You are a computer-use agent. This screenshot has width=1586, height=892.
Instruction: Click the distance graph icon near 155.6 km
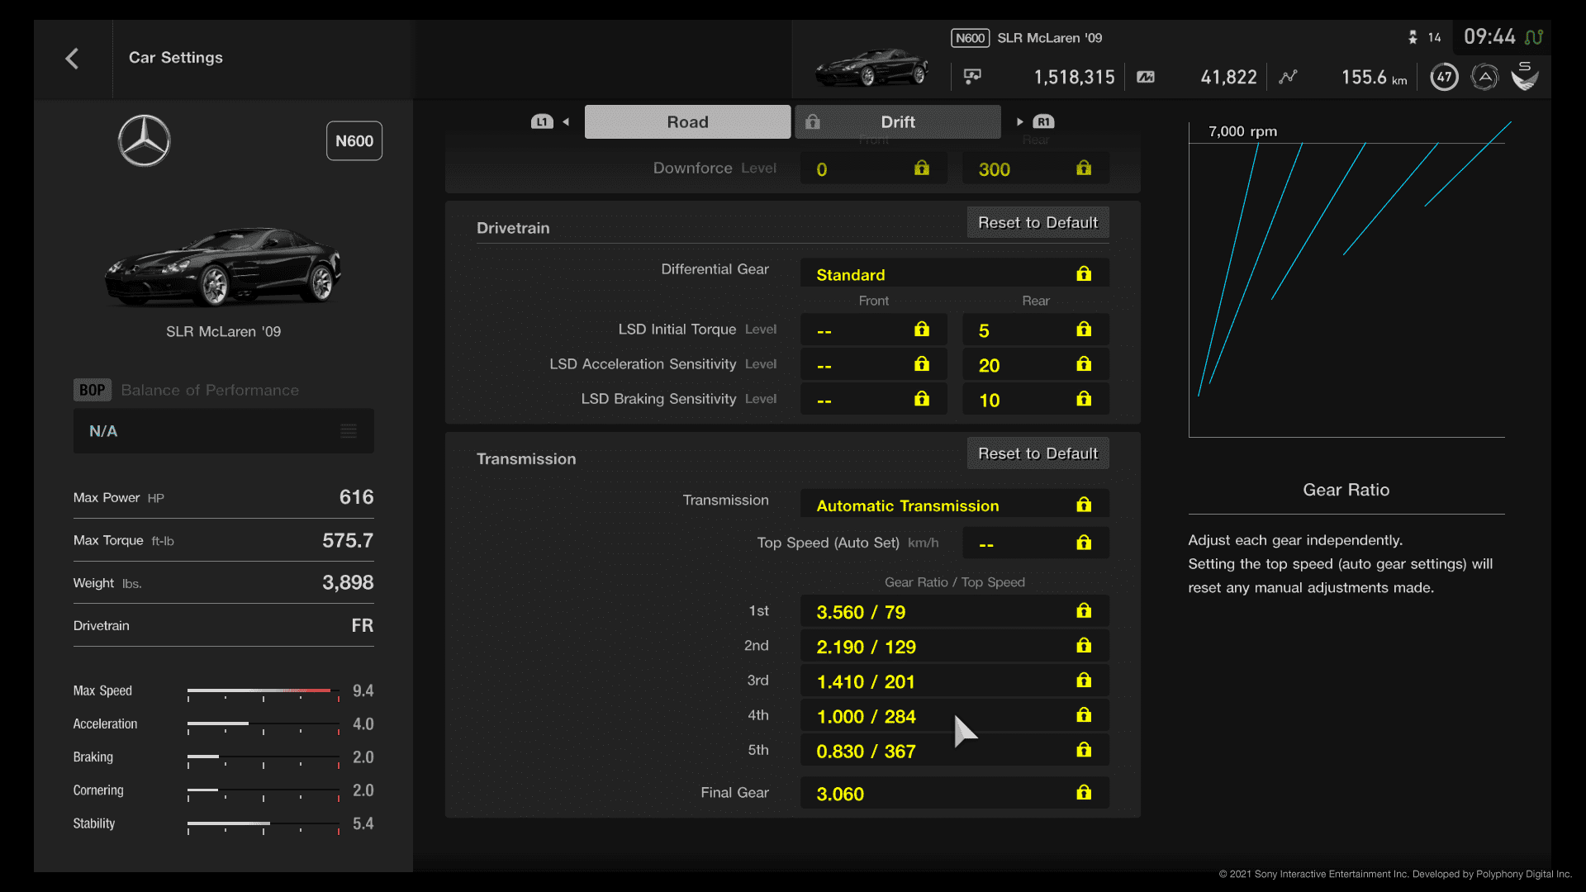[x=1288, y=77]
